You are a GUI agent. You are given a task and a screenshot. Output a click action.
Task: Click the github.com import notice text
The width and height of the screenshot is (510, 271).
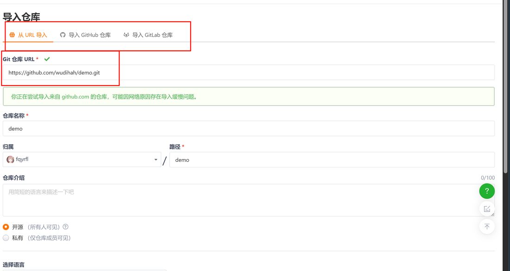[x=104, y=97]
